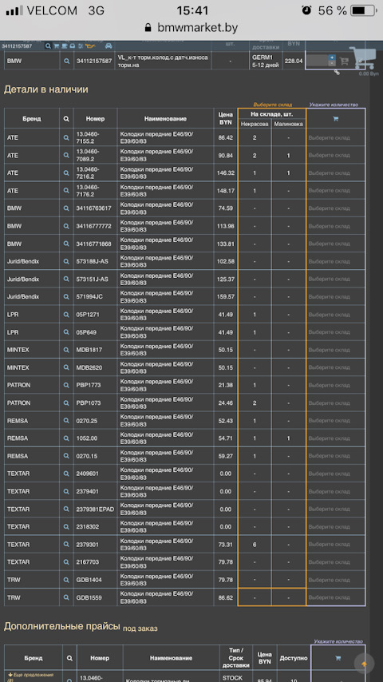
Task: Click search icon in additional prices table header
Action: pos(69,658)
